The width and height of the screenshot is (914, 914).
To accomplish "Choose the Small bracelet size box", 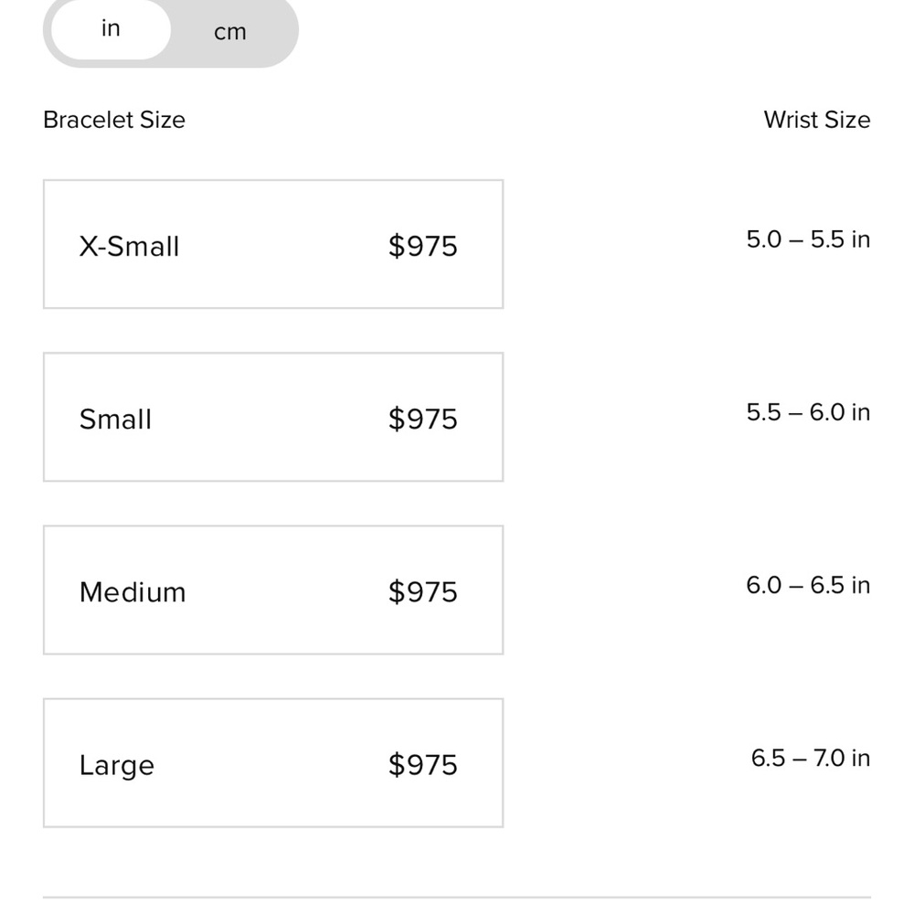I will pos(272,417).
